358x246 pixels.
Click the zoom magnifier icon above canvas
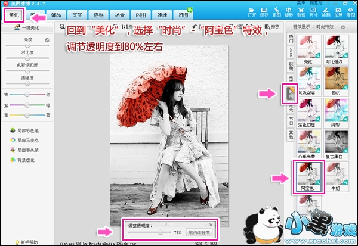[62, 27]
